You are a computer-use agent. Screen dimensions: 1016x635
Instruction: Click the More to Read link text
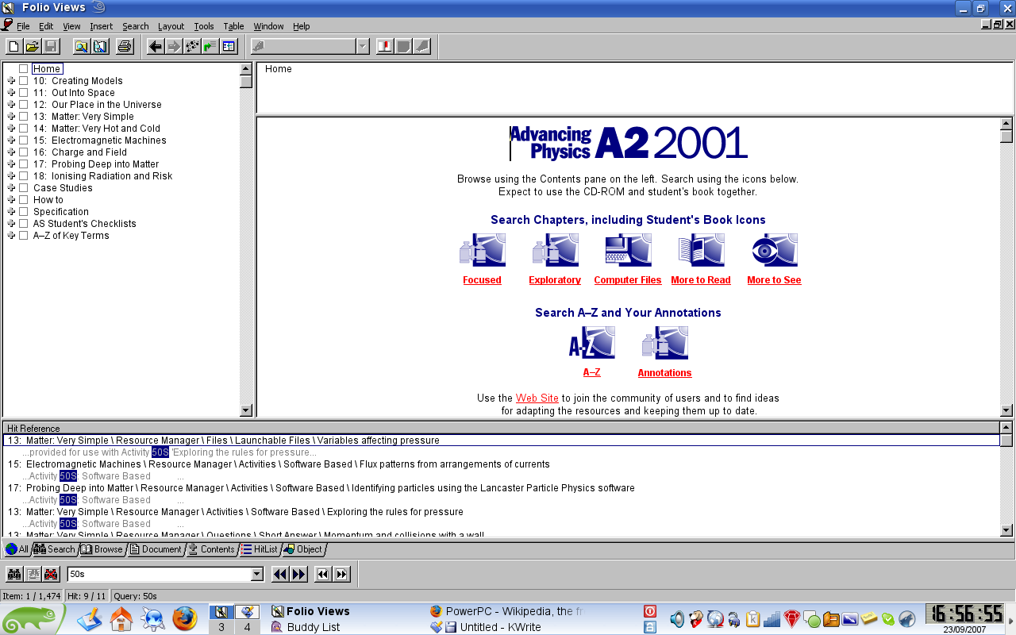pyautogui.click(x=701, y=280)
